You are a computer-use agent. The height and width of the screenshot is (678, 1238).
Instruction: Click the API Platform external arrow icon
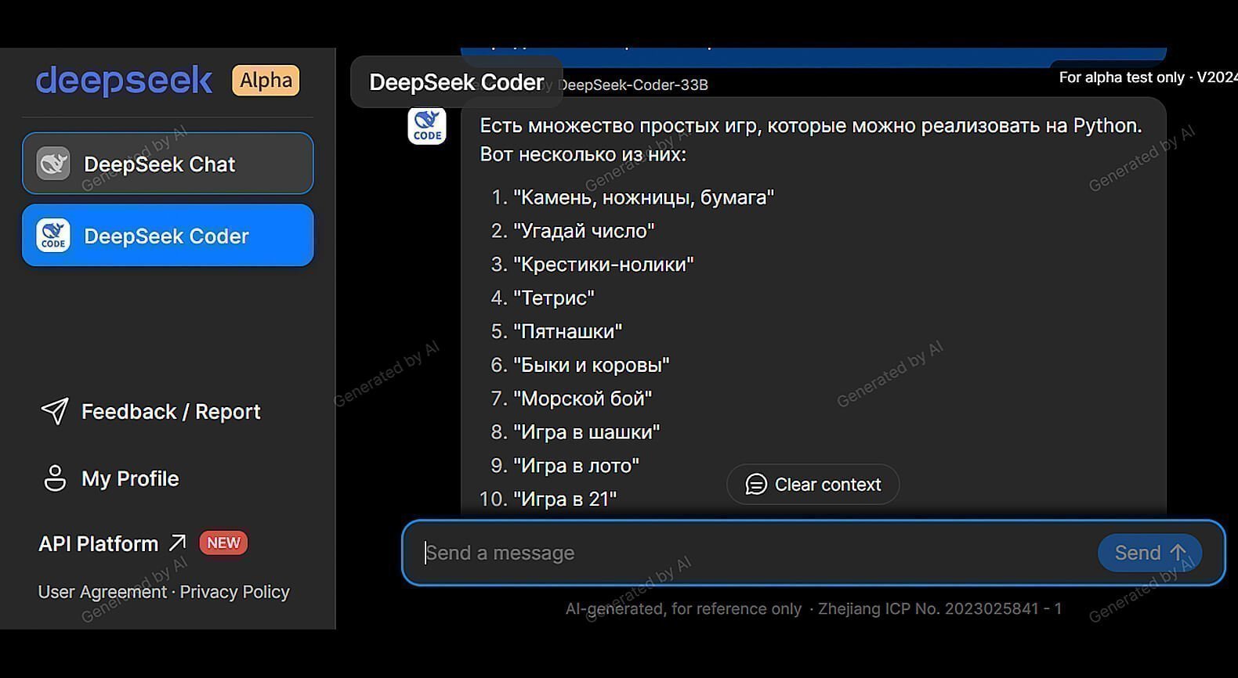[178, 543]
